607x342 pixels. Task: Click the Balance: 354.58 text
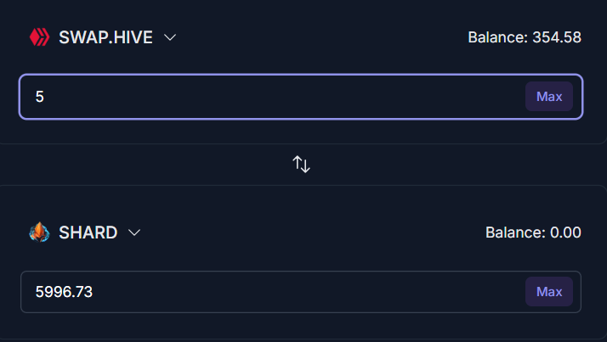(x=525, y=37)
